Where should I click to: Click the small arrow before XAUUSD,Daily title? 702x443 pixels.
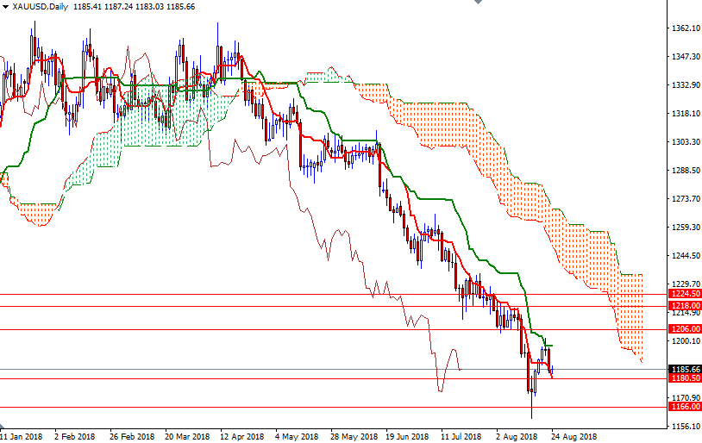point(6,7)
